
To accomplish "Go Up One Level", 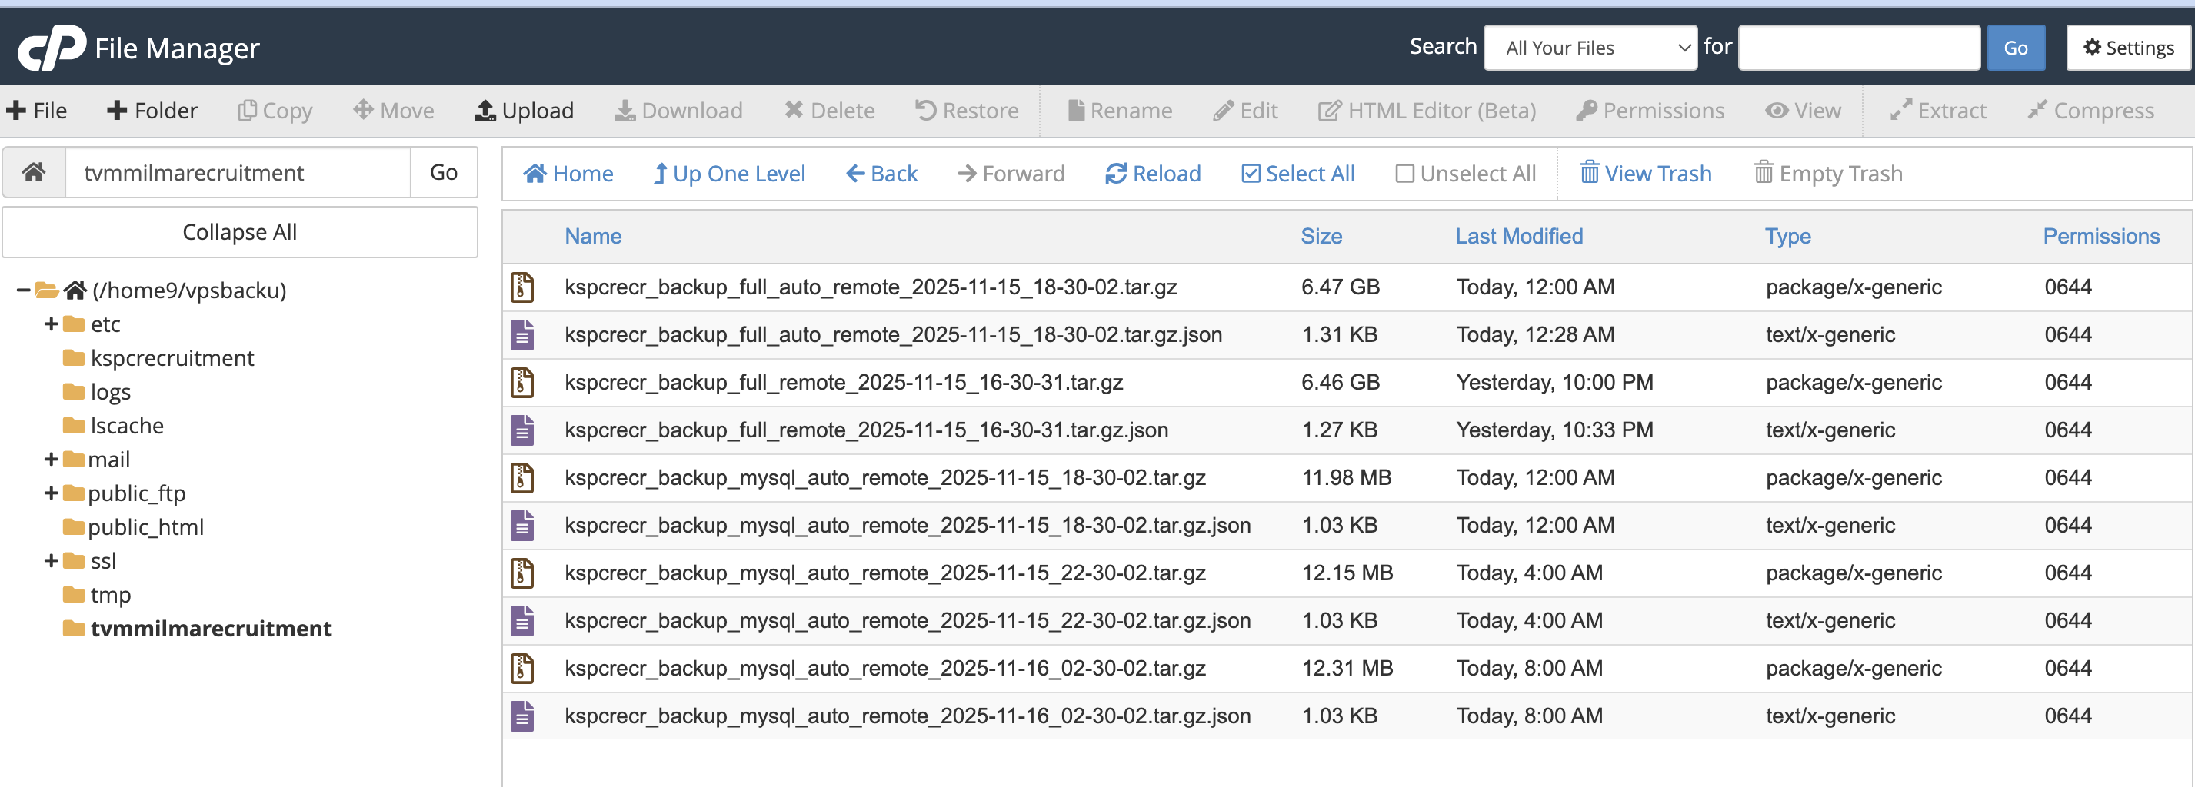I will (728, 174).
